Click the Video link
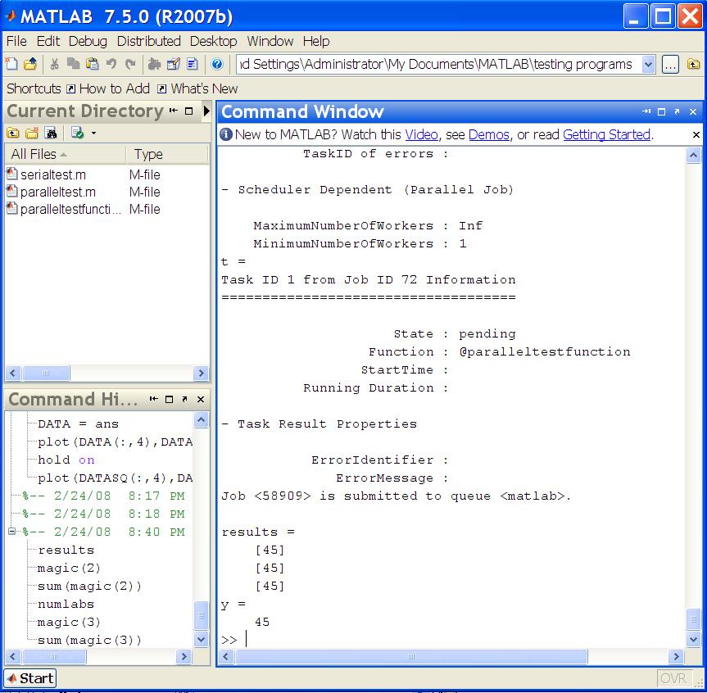The height and width of the screenshot is (693, 707). tap(421, 134)
